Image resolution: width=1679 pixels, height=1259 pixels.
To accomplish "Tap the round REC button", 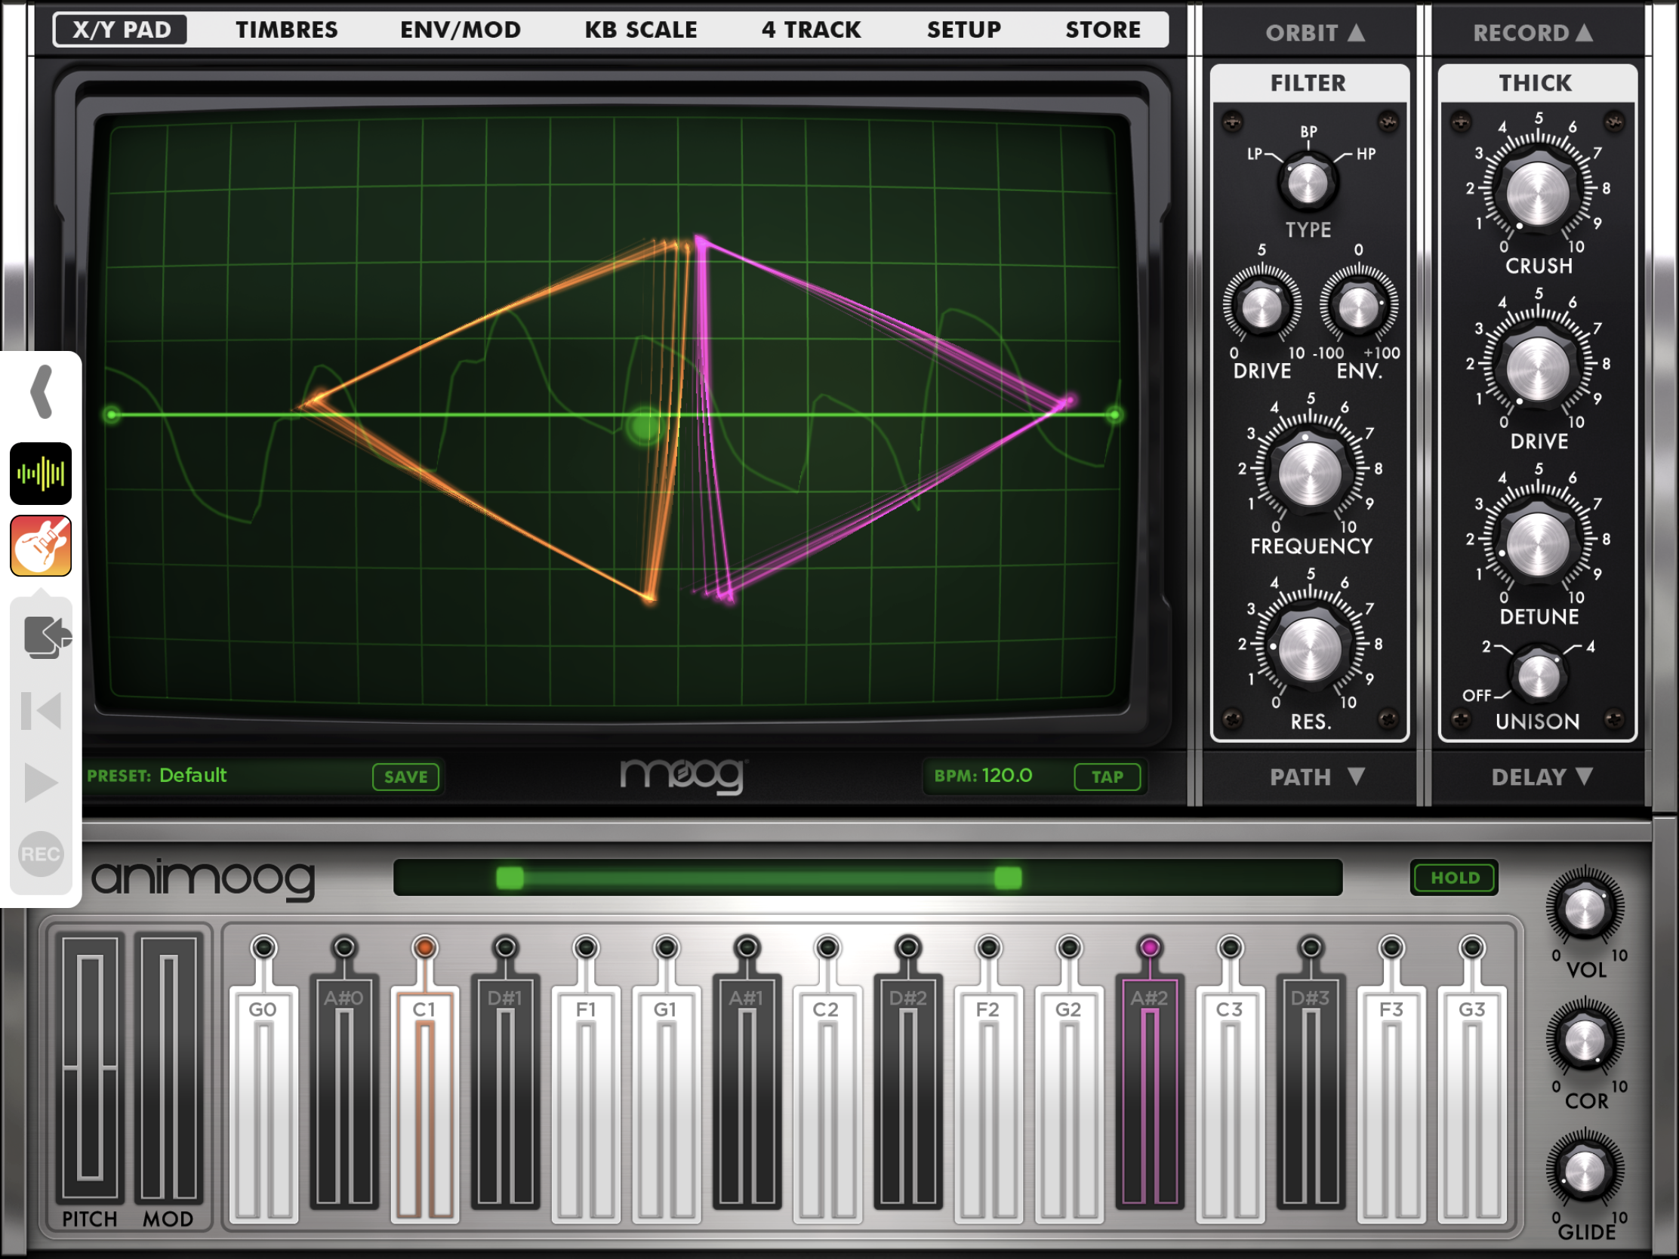I will click(40, 854).
